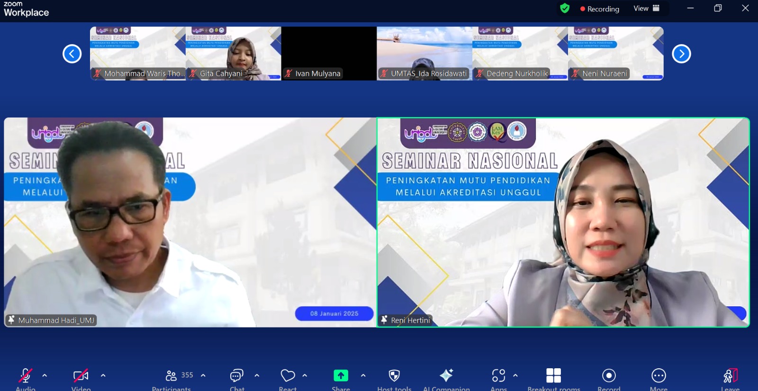Click the Leave meeting button
The width and height of the screenshot is (758, 391).
point(730,376)
